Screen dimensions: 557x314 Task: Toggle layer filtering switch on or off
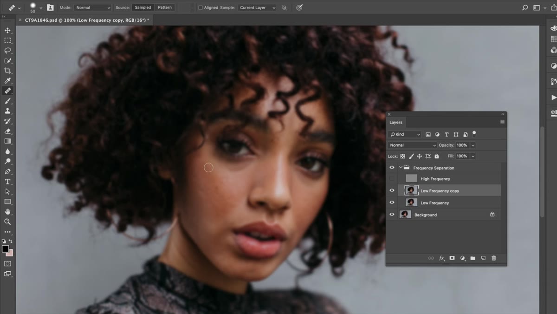tap(474, 134)
